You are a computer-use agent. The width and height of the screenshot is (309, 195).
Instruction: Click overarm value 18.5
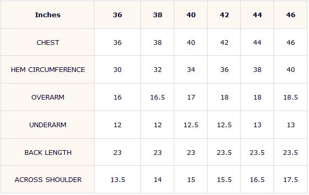pos(291,97)
